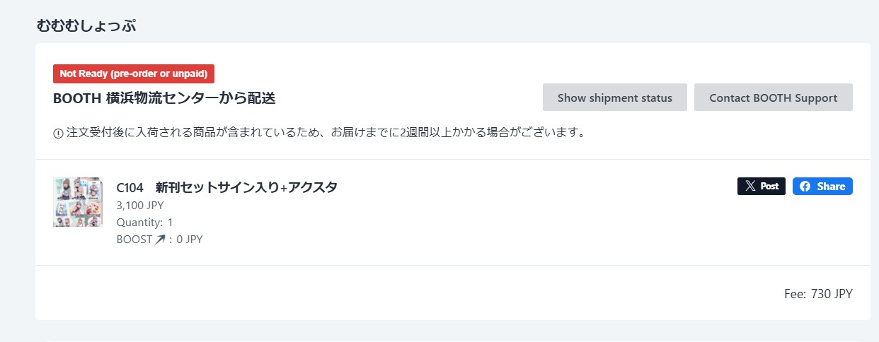Click the 730 JPY fee amount
The width and height of the screenshot is (879, 342).
tap(832, 294)
